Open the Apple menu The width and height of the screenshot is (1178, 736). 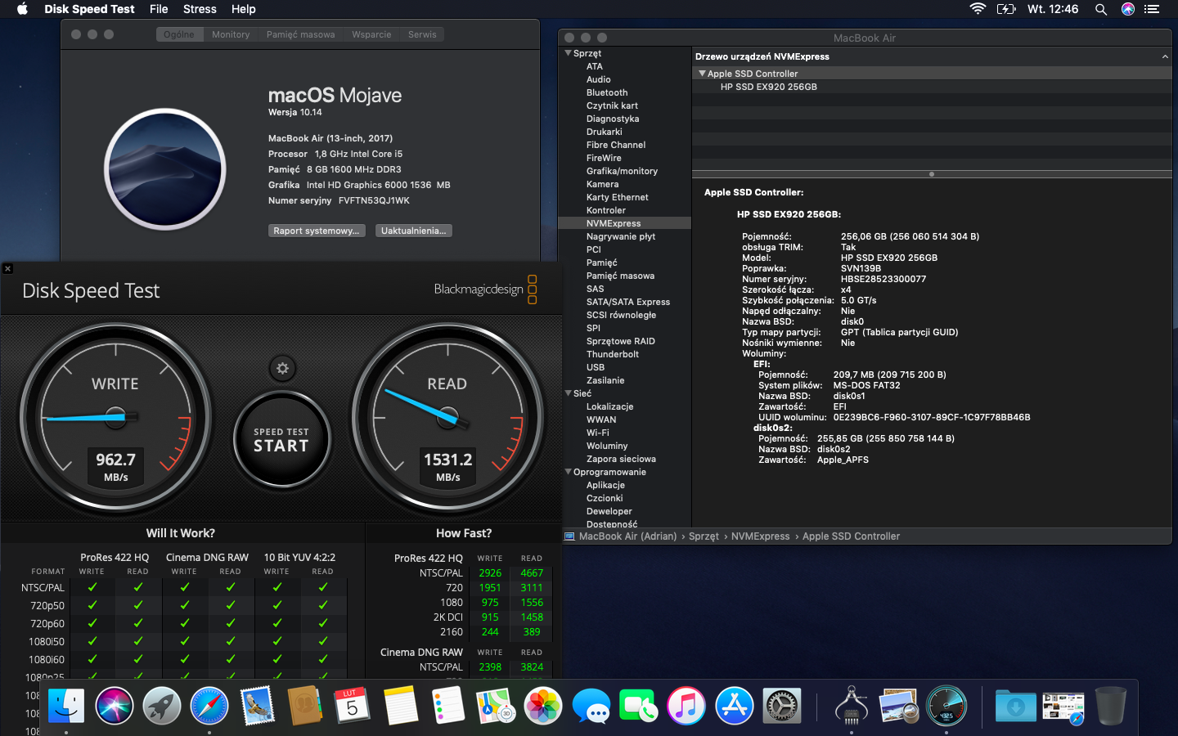click(22, 9)
